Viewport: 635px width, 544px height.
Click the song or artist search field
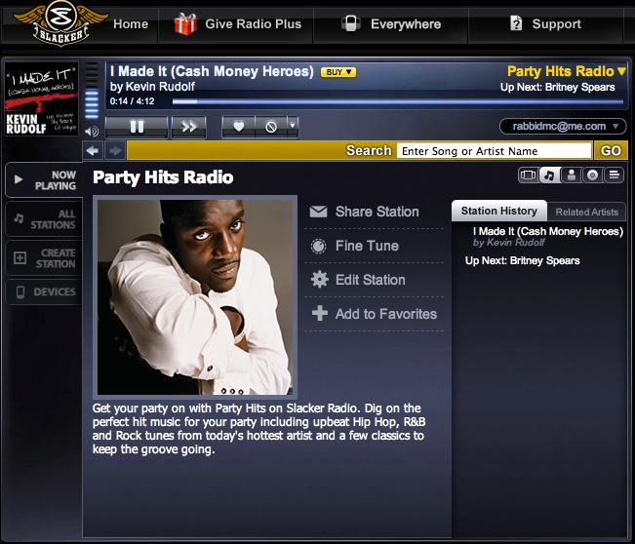click(x=495, y=151)
